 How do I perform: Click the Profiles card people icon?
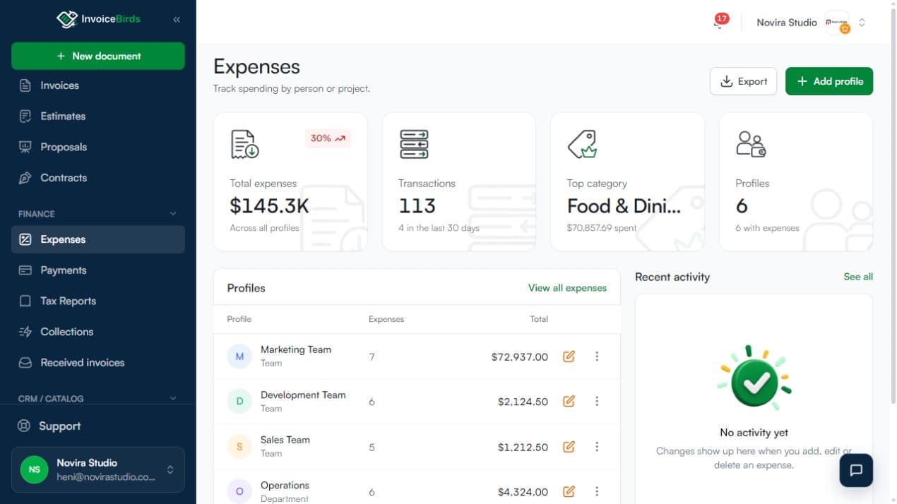(x=751, y=144)
